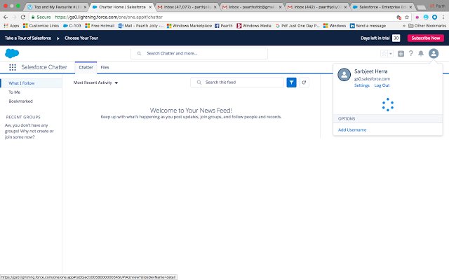This screenshot has height=280, width=449.
Task: Click the Search Chatter and more field
Action: [199, 53]
